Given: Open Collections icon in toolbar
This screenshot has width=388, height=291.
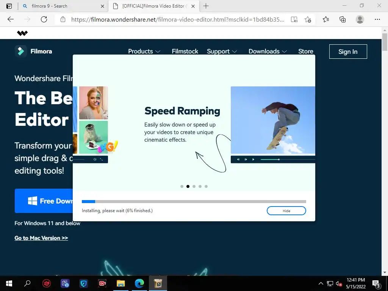Looking at the screenshot, I should pos(343,19).
